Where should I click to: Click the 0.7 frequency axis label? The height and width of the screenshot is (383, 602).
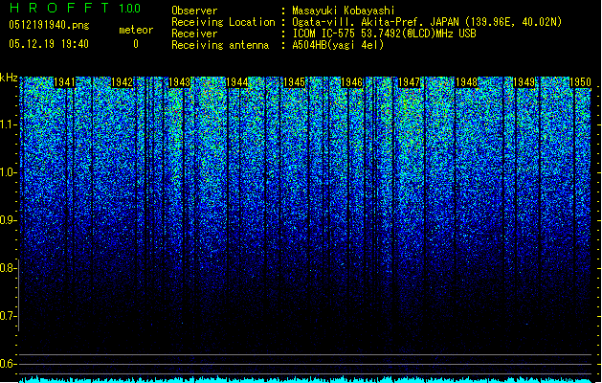pos(9,316)
